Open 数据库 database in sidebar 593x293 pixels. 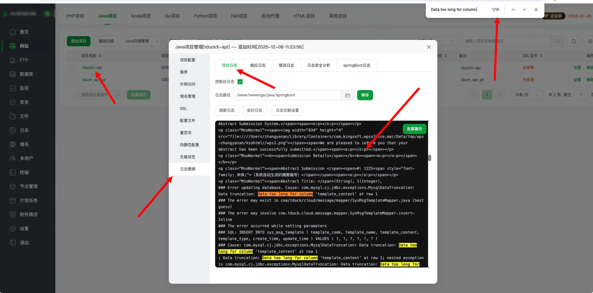click(26, 74)
